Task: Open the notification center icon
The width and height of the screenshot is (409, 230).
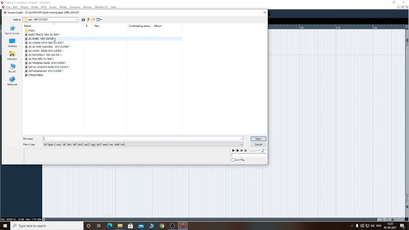Action: click(402, 226)
